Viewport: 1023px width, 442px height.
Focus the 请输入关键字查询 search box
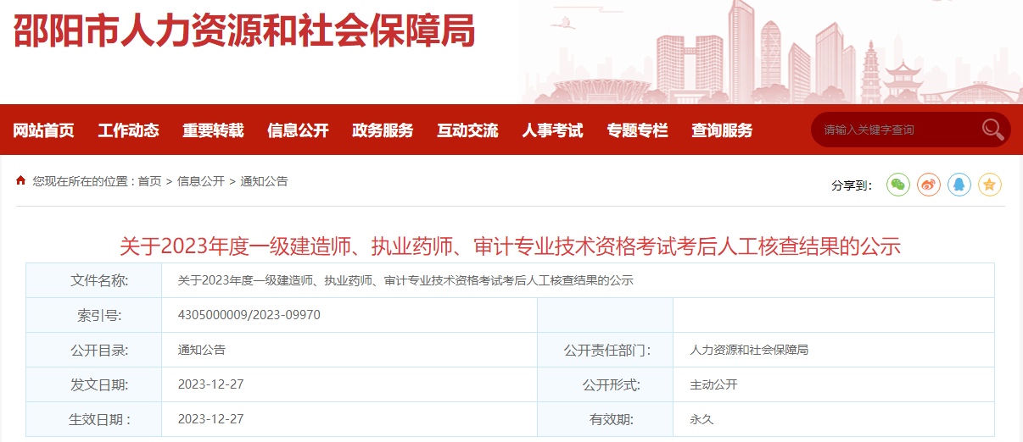point(895,130)
